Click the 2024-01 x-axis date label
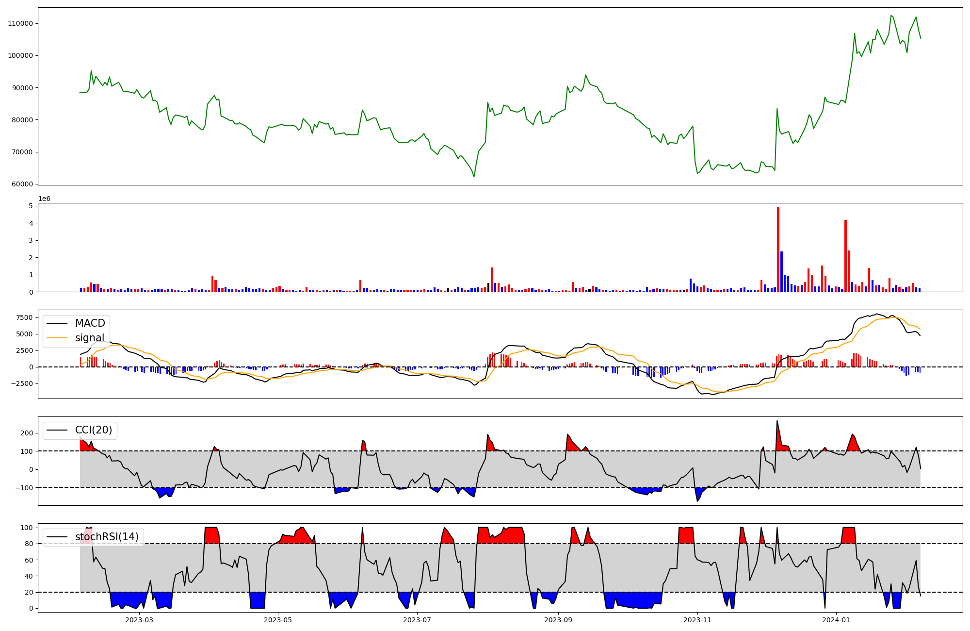 pyautogui.click(x=836, y=620)
